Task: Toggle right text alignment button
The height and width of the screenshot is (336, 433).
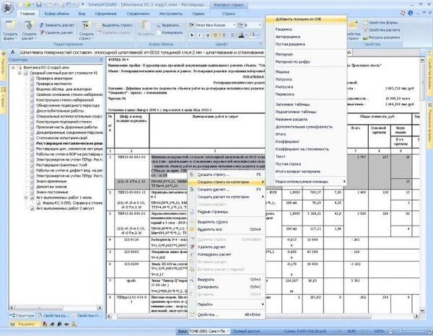Action: (x=232, y=35)
